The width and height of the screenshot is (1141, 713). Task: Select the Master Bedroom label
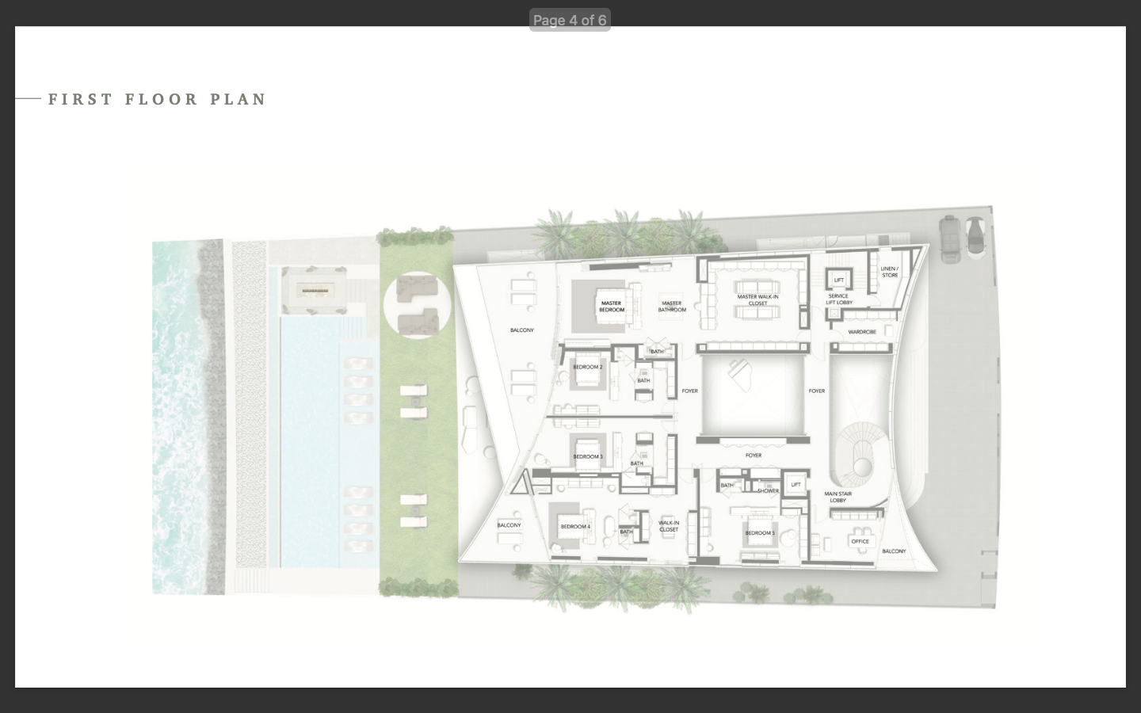[611, 306]
